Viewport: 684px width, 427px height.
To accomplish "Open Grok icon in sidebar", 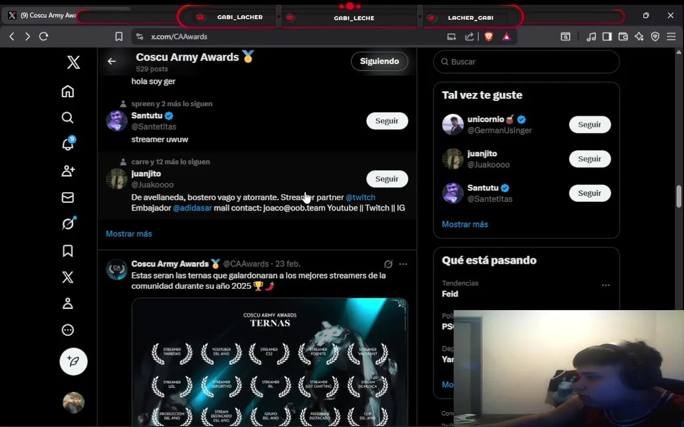I will coord(68,224).
